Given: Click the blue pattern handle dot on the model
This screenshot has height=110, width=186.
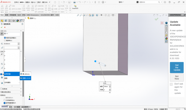Looking at the screenshot, I should pos(95,61).
